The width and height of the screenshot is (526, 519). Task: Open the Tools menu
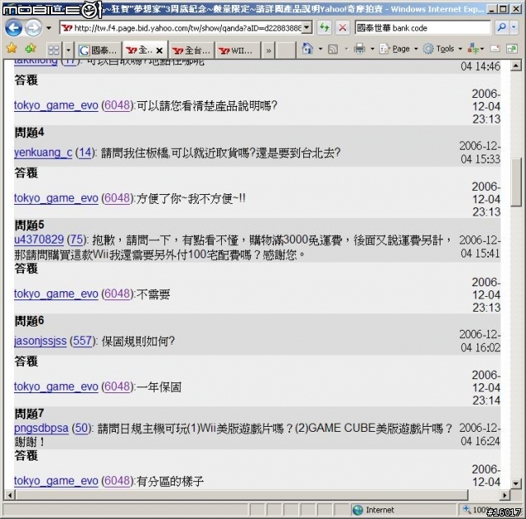click(442, 49)
